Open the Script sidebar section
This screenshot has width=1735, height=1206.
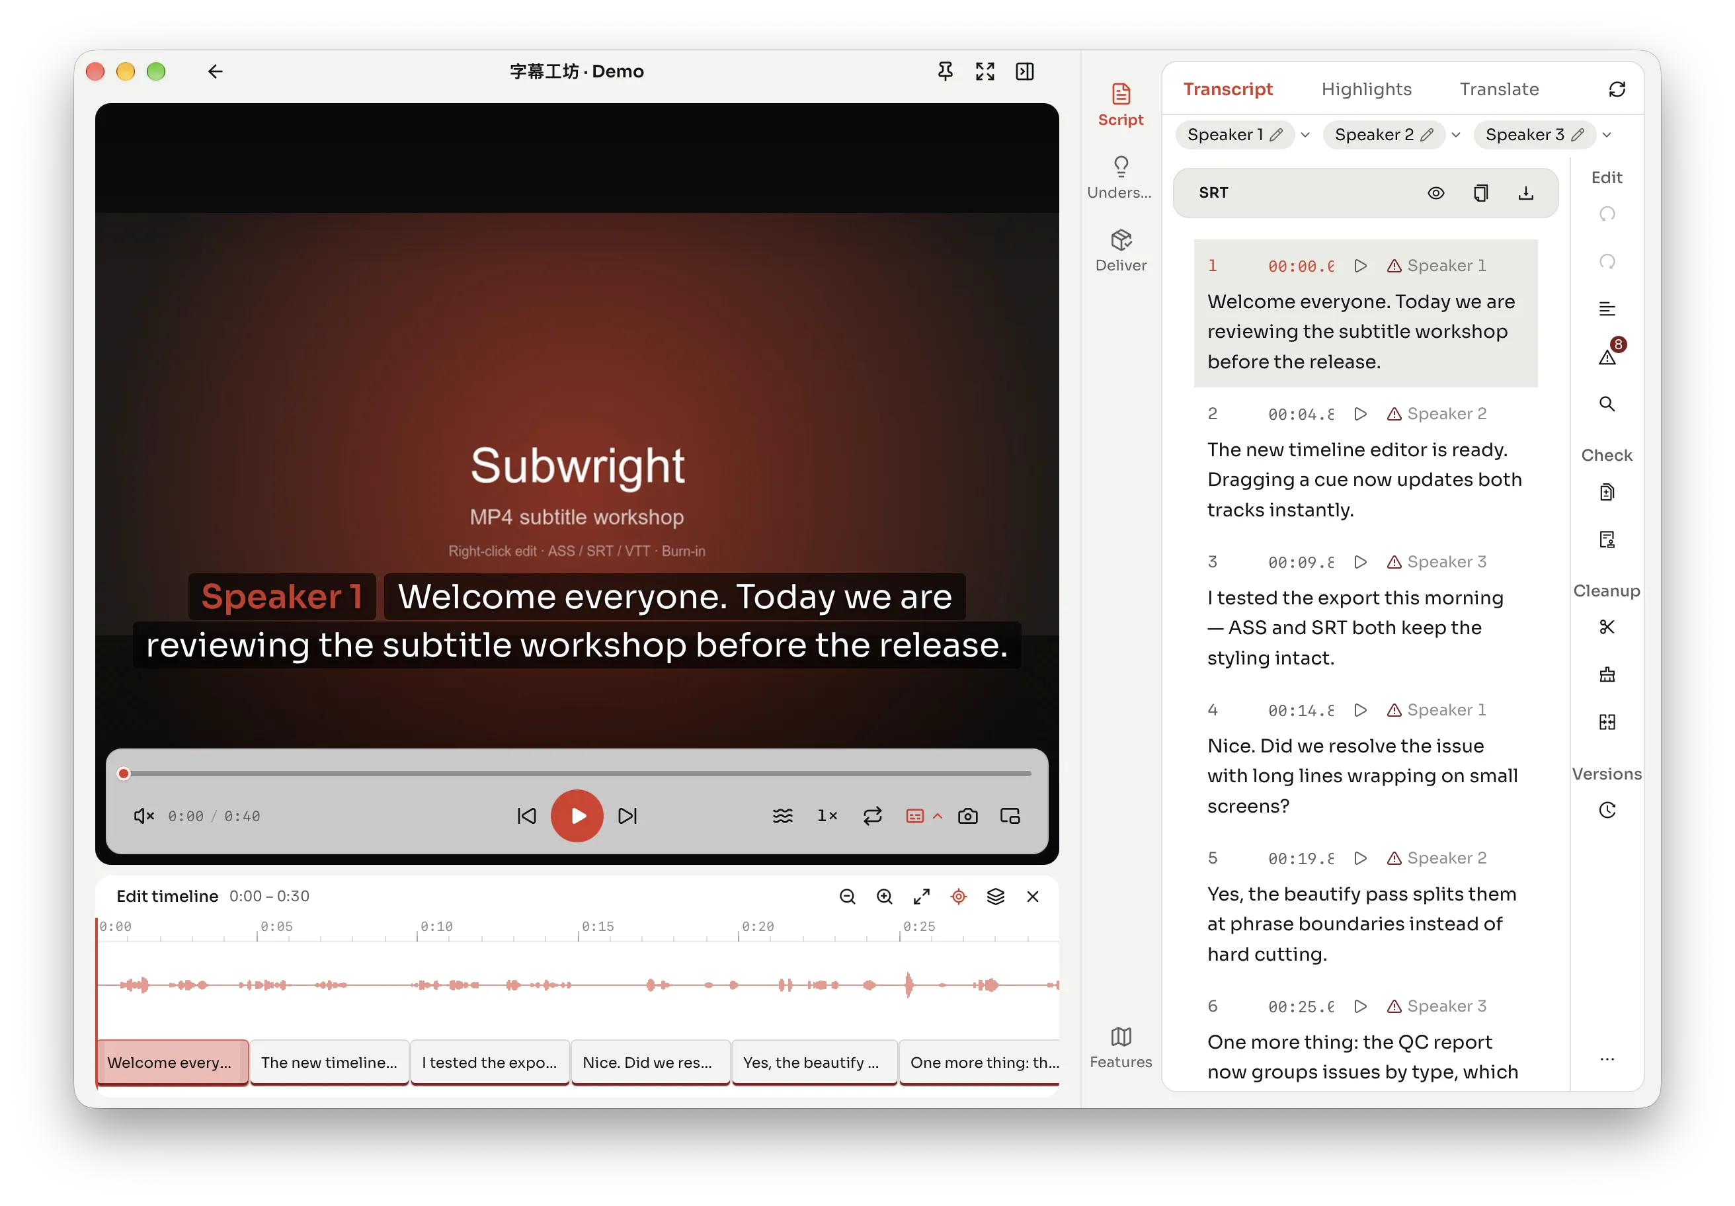pos(1121,105)
